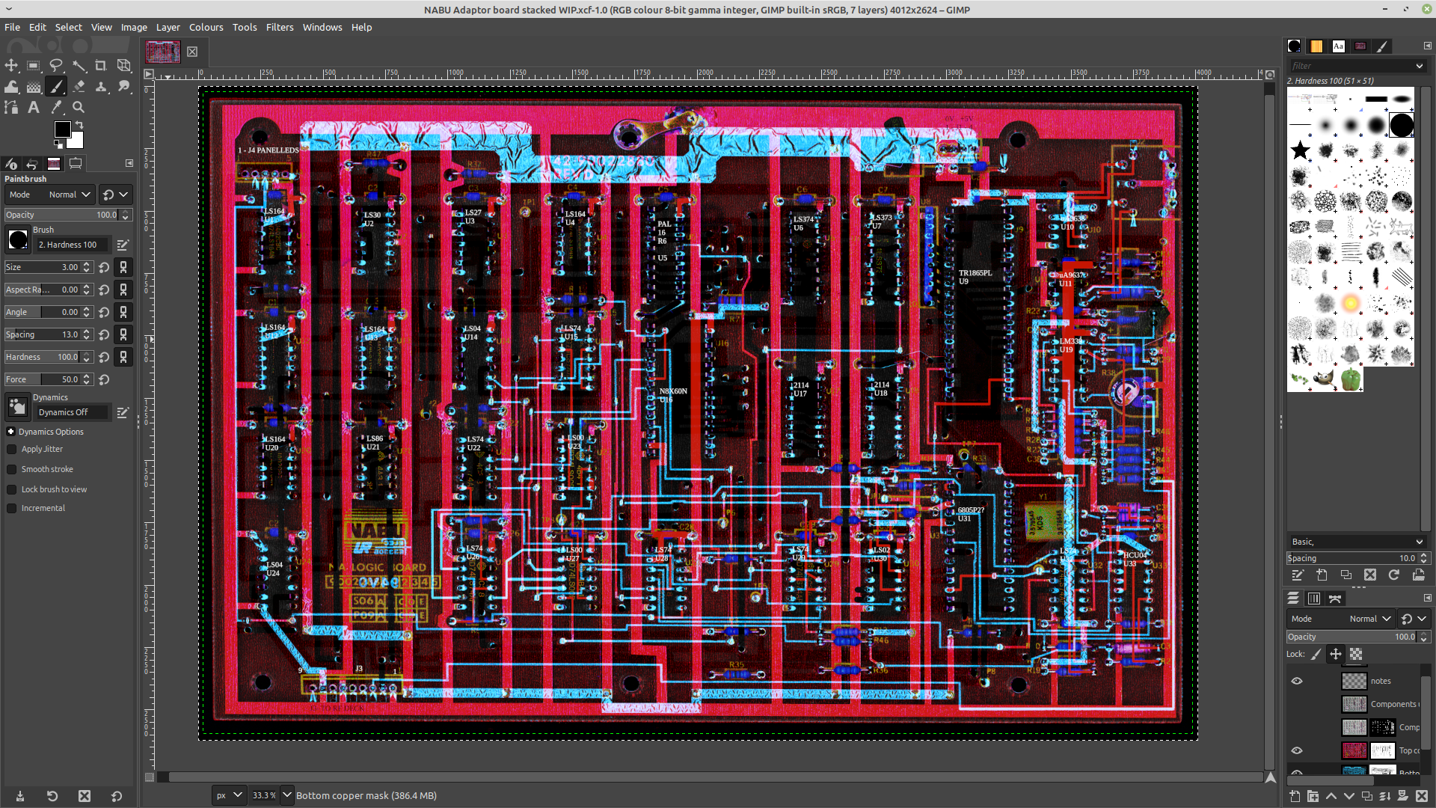Hide the notes layer using eye icon

pos(1297,681)
